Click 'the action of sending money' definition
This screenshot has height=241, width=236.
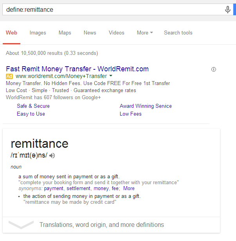[82, 196]
